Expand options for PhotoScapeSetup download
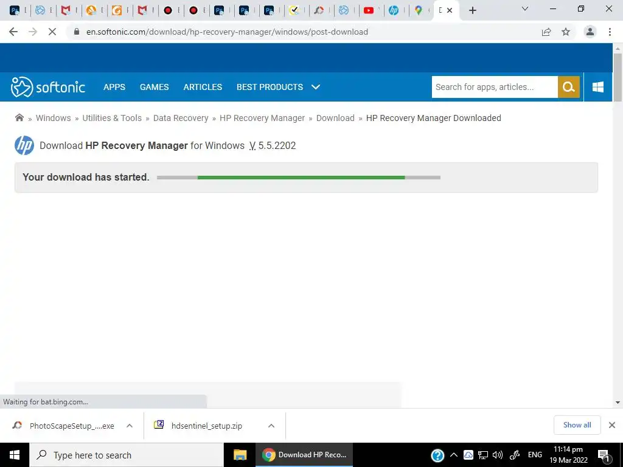 click(x=130, y=426)
